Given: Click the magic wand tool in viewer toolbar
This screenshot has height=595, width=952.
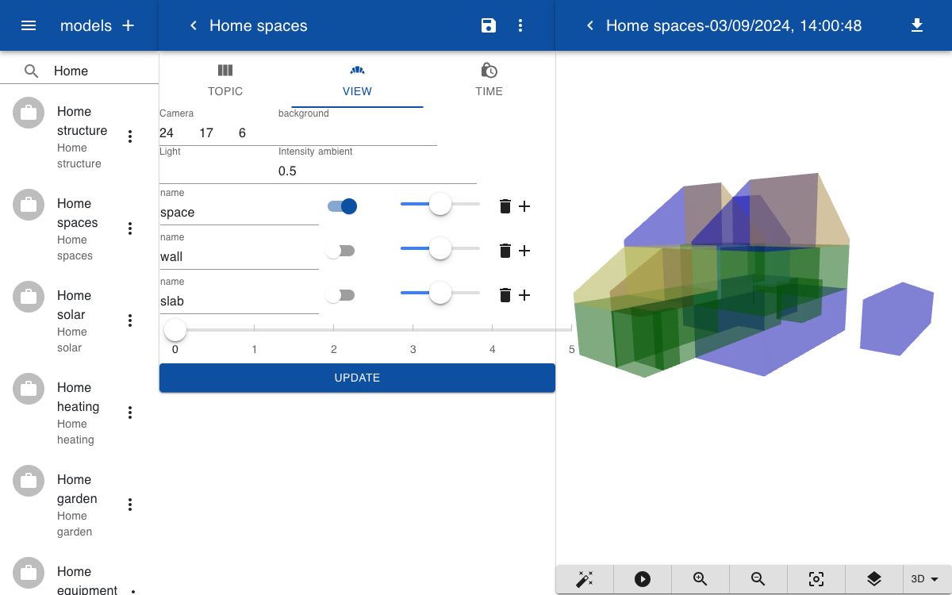Looking at the screenshot, I should 585,579.
